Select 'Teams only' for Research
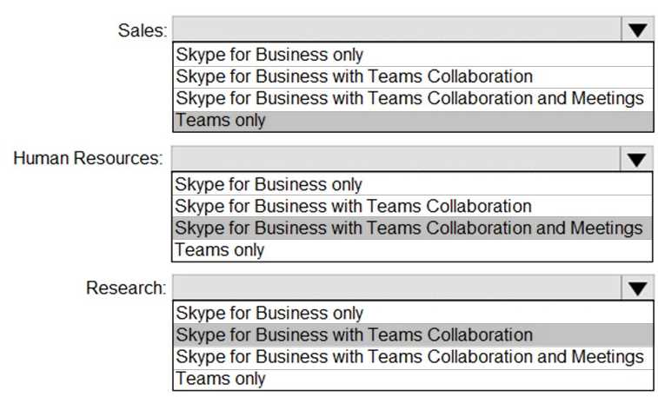The image size is (658, 397). [221, 379]
